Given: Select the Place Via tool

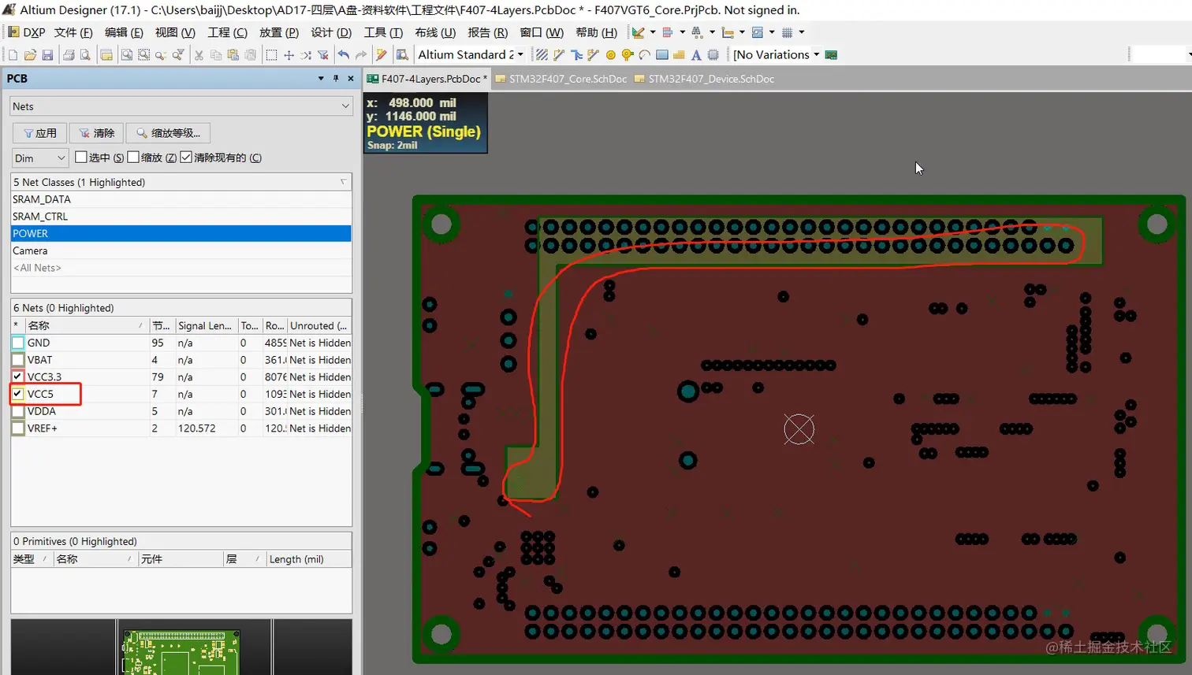Looking at the screenshot, I should pyautogui.click(x=628, y=55).
